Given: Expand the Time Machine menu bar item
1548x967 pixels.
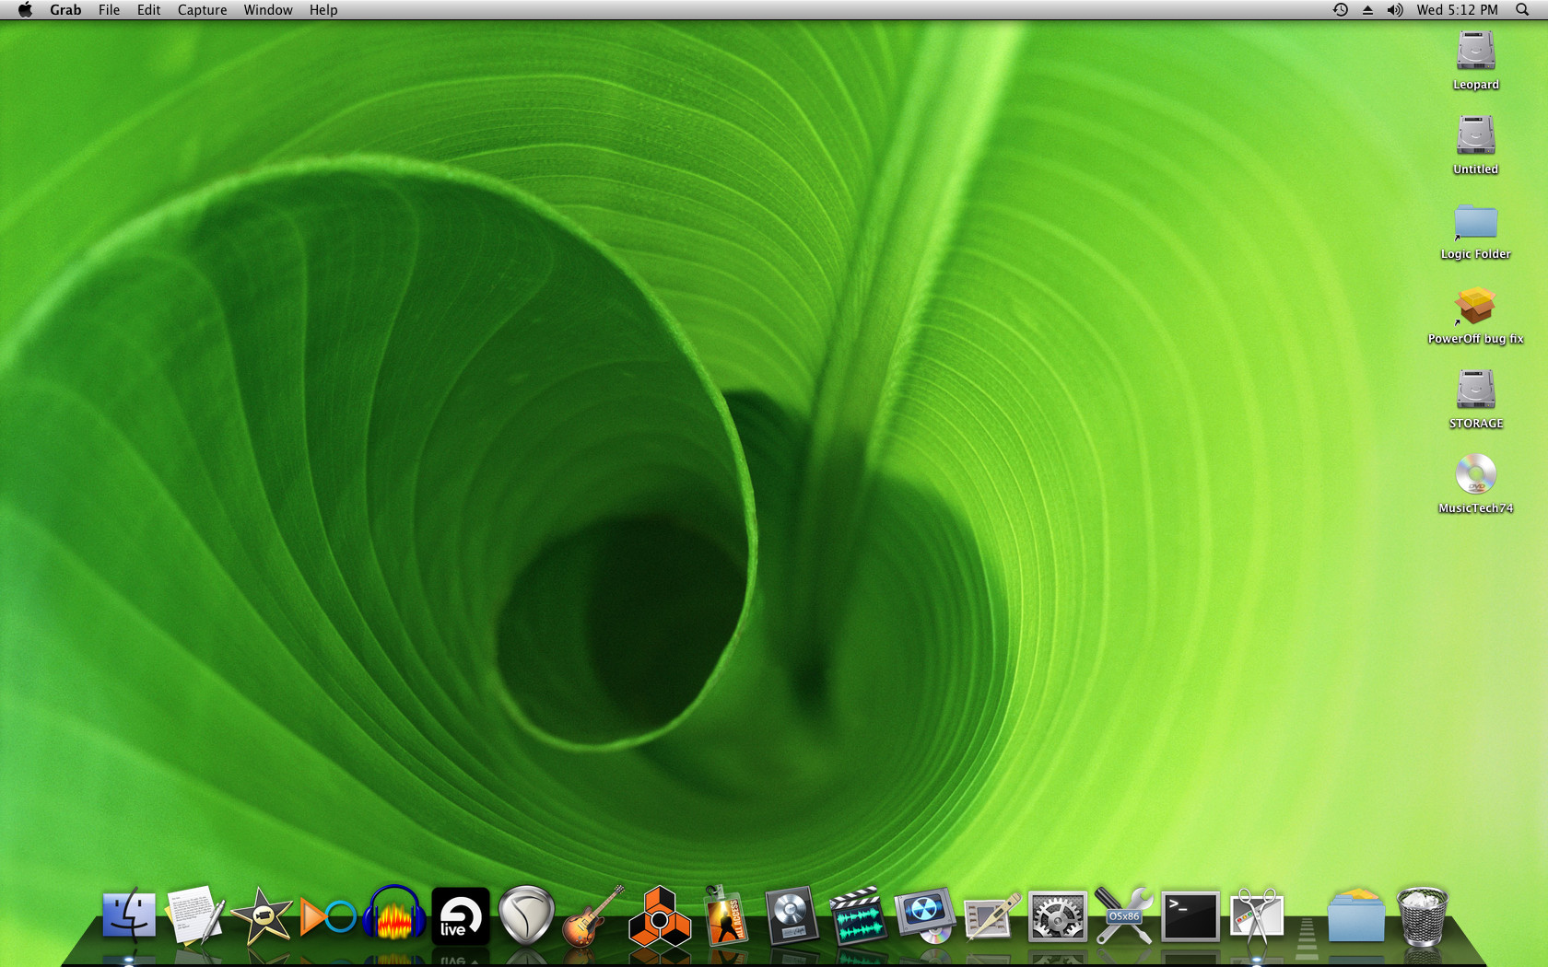Looking at the screenshot, I should (x=1340, y=10).
